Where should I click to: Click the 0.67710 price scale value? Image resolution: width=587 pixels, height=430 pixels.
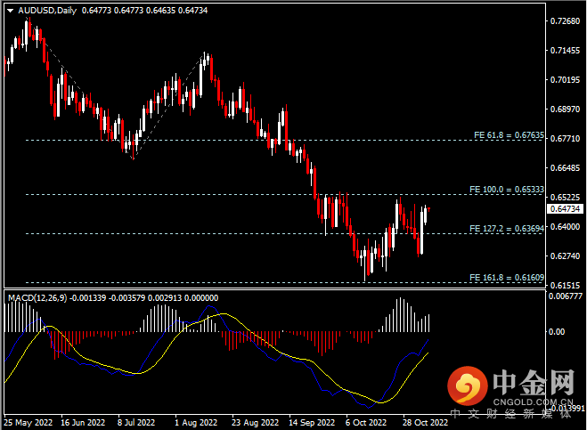(x=565, y=139)
